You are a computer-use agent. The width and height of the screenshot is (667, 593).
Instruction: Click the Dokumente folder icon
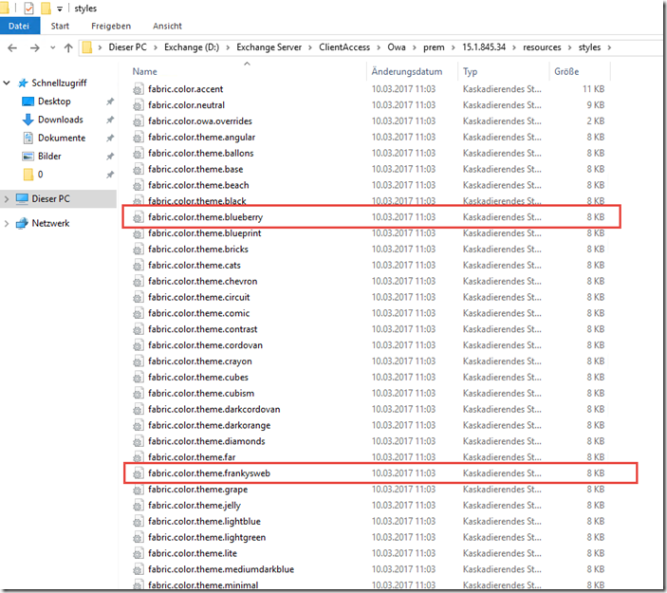click(x=28, y=138)
